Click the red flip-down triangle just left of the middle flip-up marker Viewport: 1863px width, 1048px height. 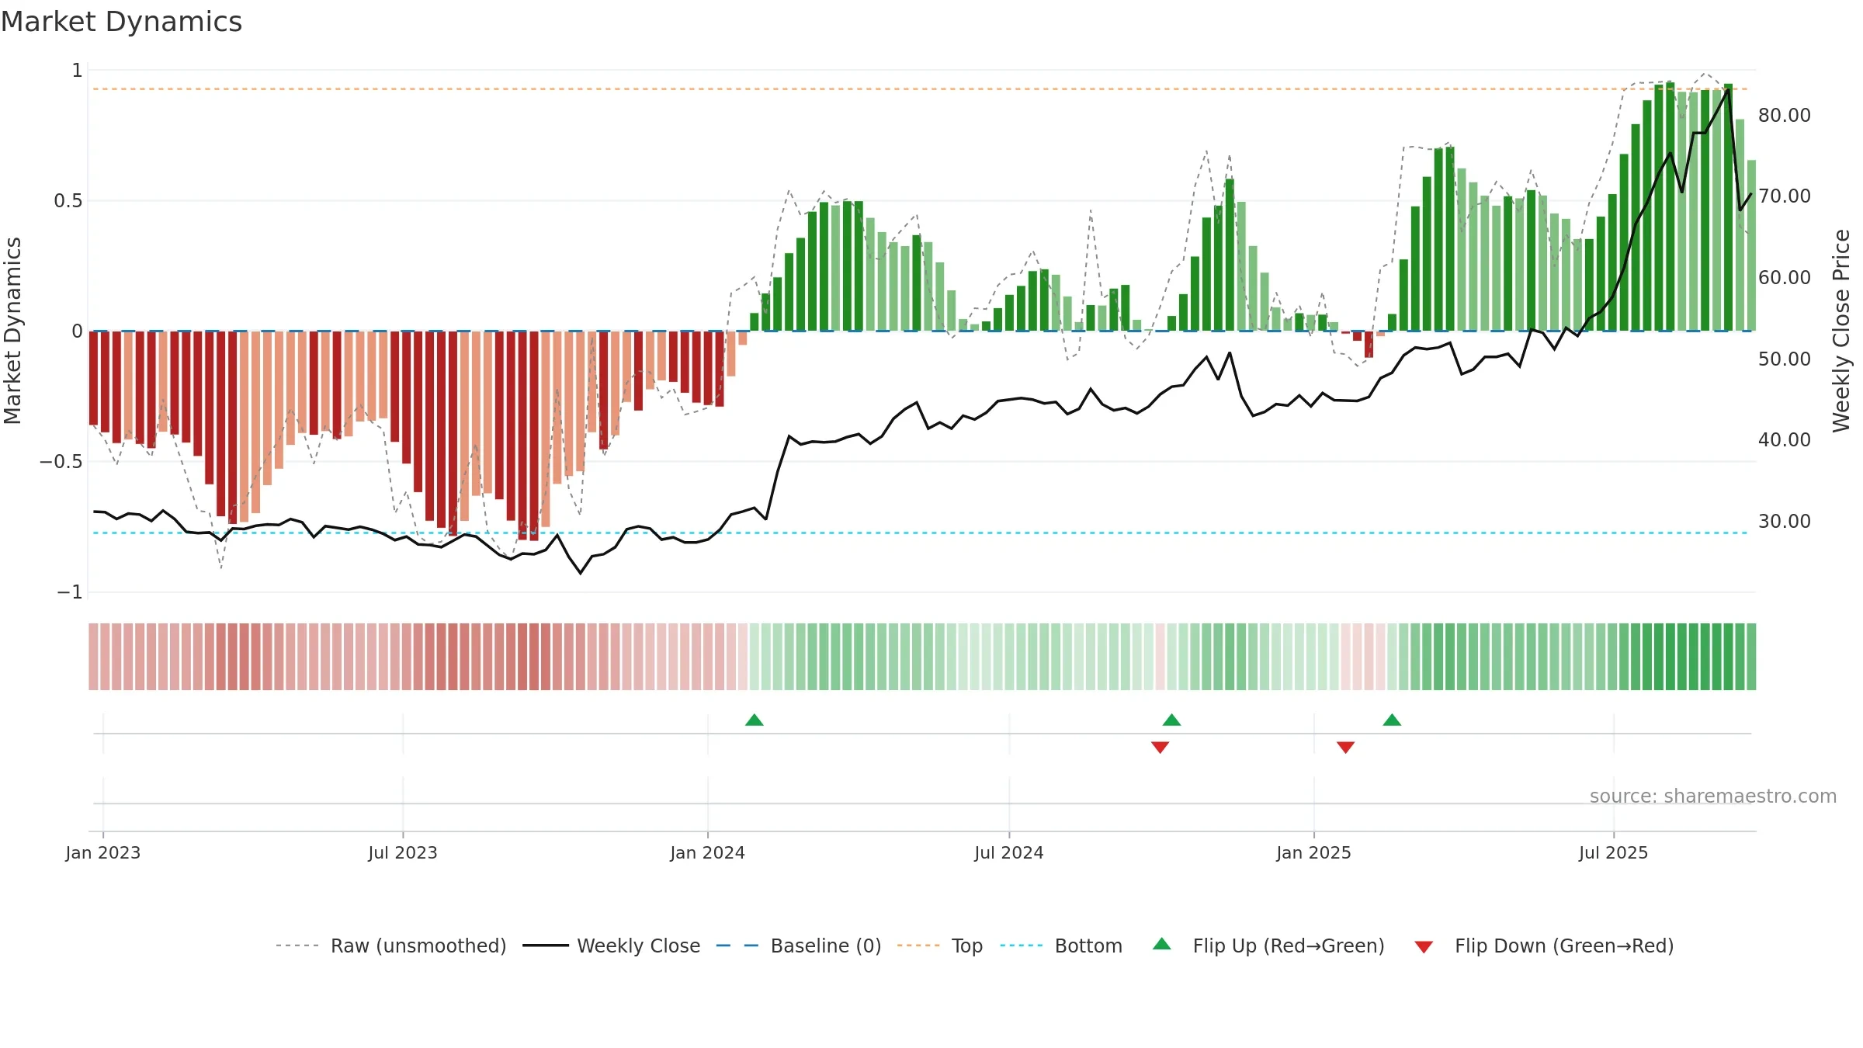pos(1160,747)
